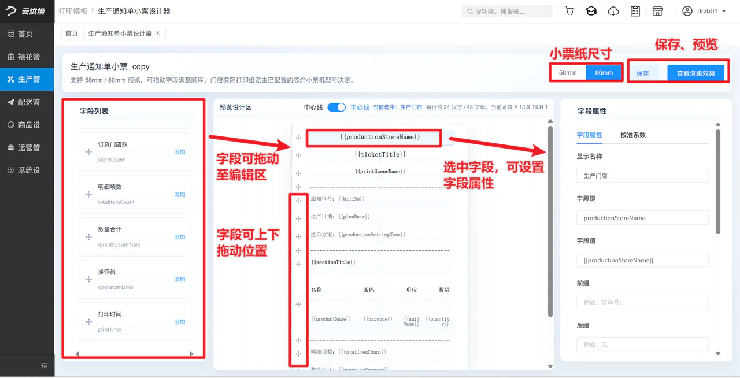
Task: Click drag handle of 打印时间 field card
Action: coord(89,322)
